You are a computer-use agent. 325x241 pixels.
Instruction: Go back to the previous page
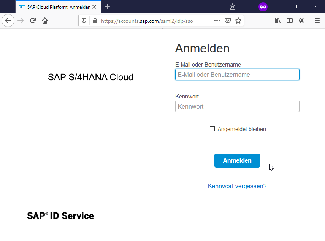[x=8, y=21]
